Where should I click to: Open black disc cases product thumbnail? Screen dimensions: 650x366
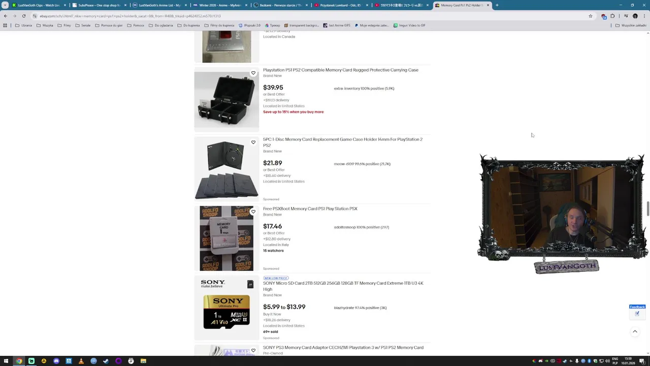coord(226,169)
